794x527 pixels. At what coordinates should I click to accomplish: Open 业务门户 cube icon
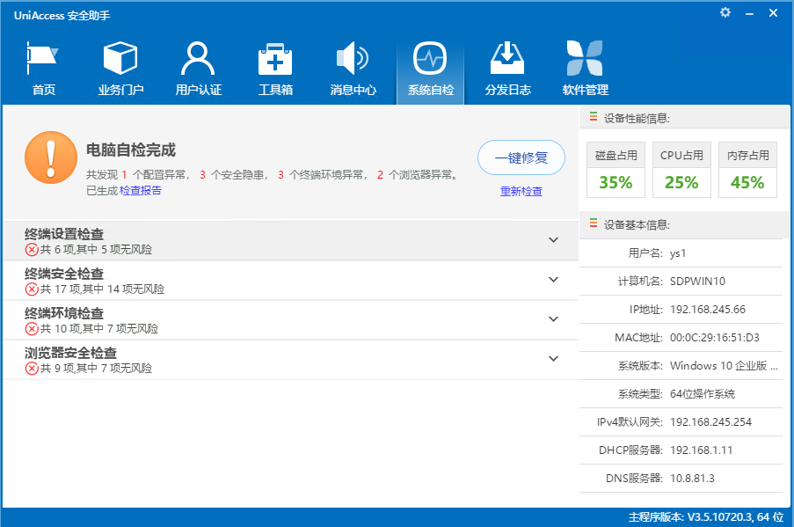(x=120, y=60)
